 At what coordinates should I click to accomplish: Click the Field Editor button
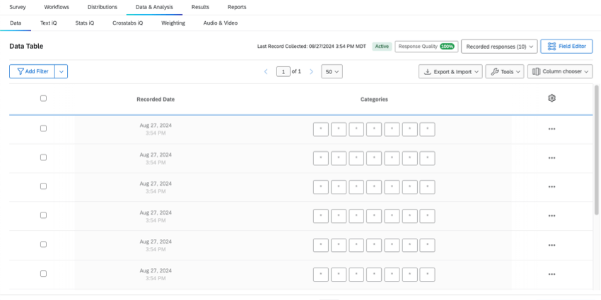click(566, 47)
